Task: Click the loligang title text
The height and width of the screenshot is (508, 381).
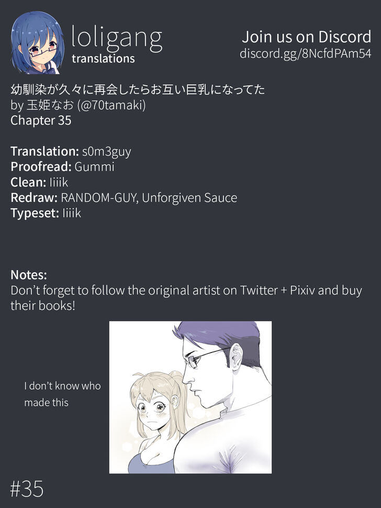Action: pyautogui.click(x=116, y=38)
